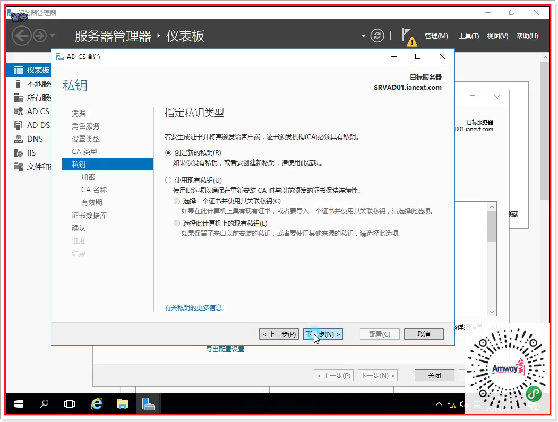Launch Internet Explorer from the taskbar
558x422 pixels.
(97, 404)
